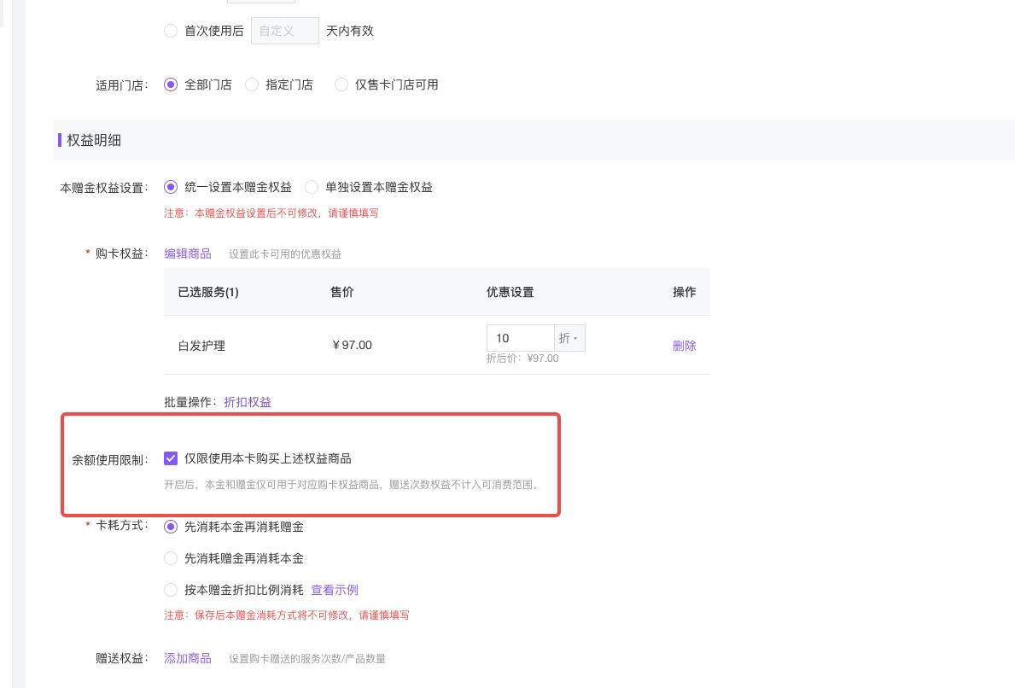This screenshot has height=688, width=1015.
Task: Open the 查看示例 link
Action: 335,590
